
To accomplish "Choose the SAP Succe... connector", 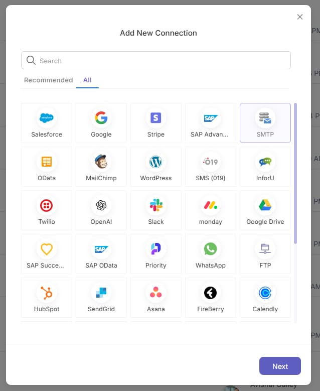I will click(x=47, y=254).
